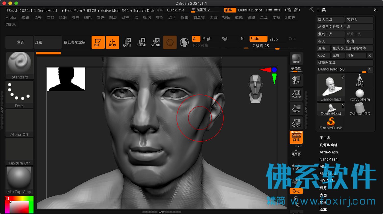Select the PolySphere tool
The width and height of the screenshot is (383, 214).
(360, 95)
